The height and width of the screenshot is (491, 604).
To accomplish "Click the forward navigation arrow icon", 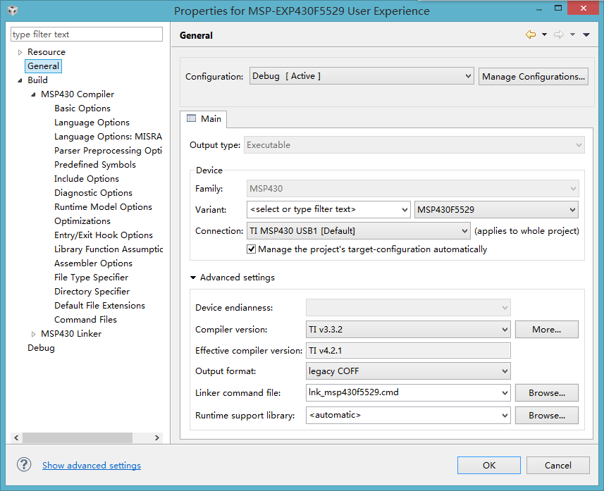I will (558, 35).
